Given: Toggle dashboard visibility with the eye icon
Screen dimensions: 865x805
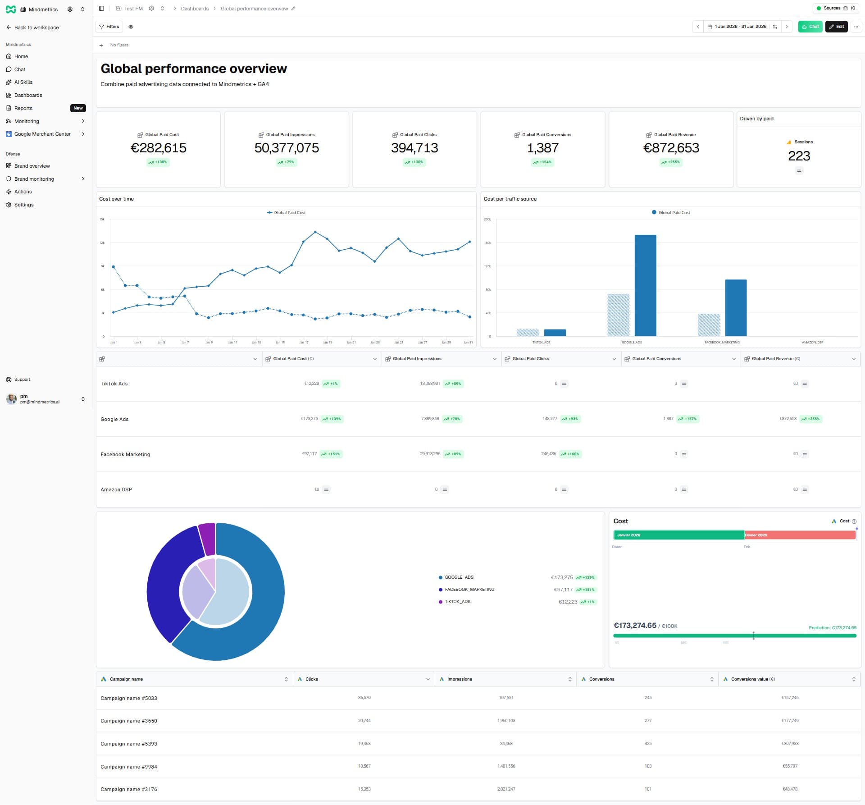Looking at the screenshot, I should pos(131,27).
